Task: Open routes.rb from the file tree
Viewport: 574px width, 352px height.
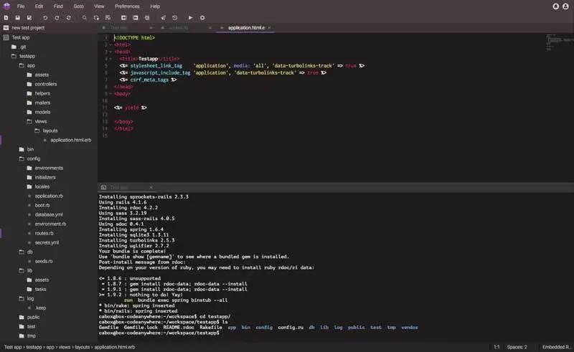Action: 44,233
